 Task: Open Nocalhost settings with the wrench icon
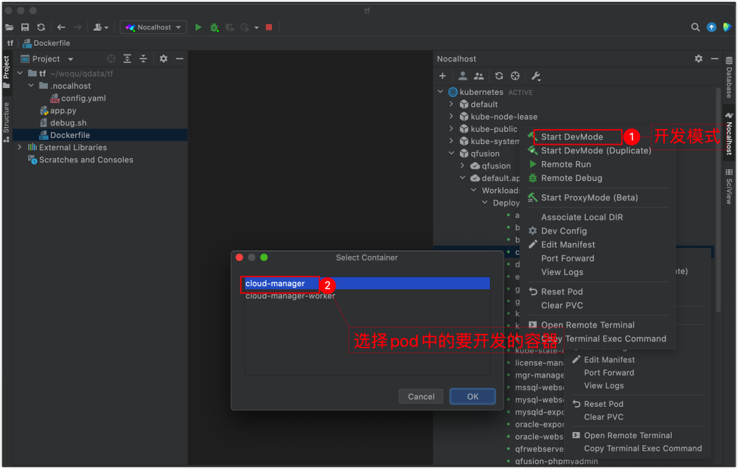click(536, 76)
